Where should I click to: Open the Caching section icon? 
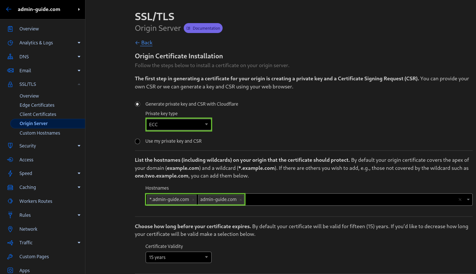[x=11, y=187]
